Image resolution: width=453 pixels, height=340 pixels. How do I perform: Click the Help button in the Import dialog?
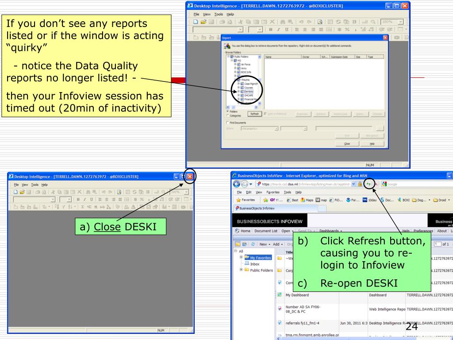point(372,144)
